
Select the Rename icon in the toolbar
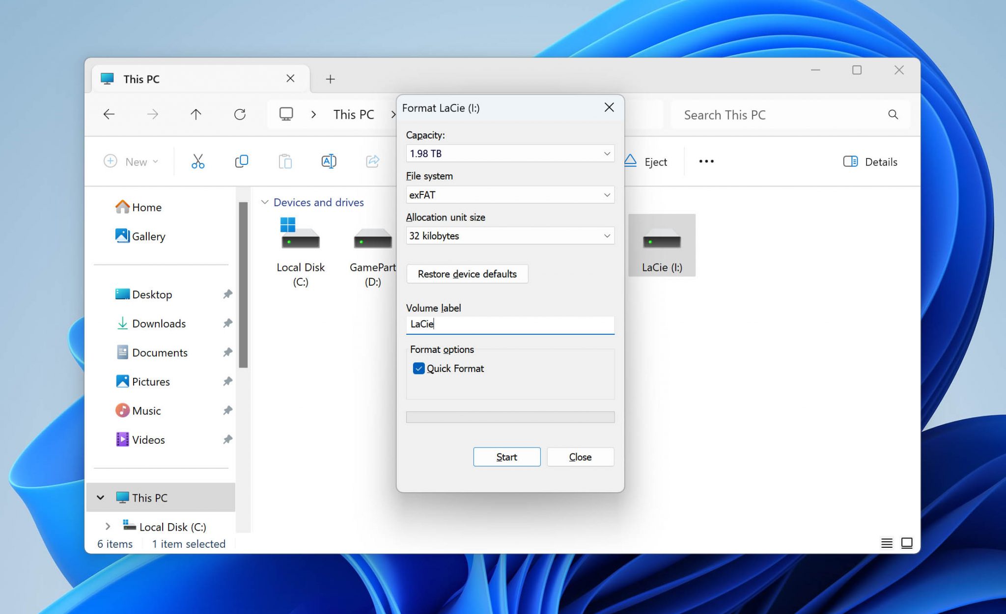329,161
